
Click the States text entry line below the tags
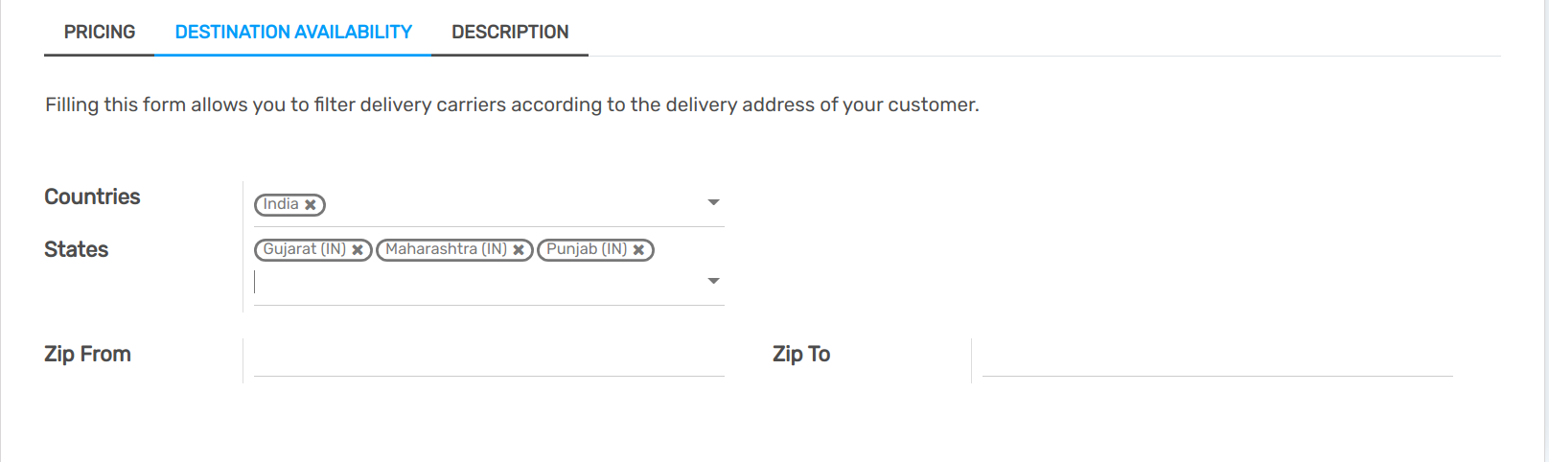[479, 282]
